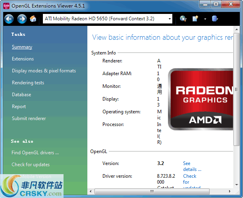
Task: Click See details link next to Version
Action: coord(192,166)
